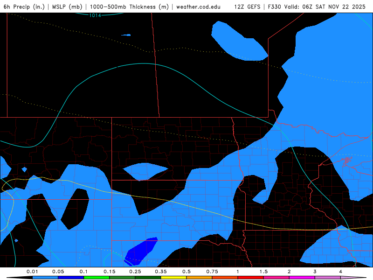Image resolution: width=373 pixels, height=280 pixels.
Task: Click the magenta 2–3 legend swatch
Action: pyautogui.click(x=302, y=278)
